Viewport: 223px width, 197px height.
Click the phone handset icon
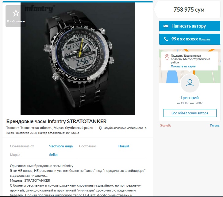pyautogui.click(x=166, y=39)
